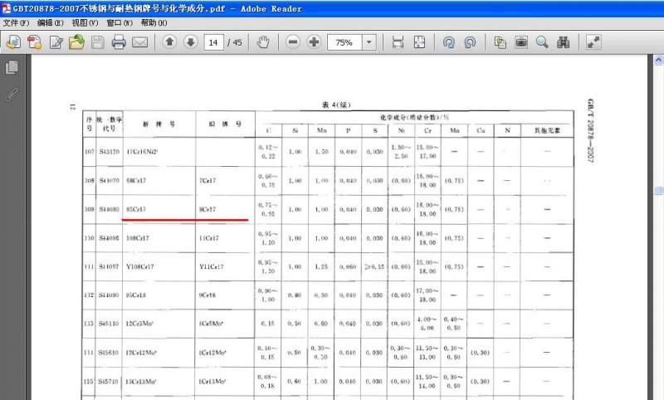The height and width of the screenshot is (400, 664).
Task: Open the sign and edit document tool
Action: pyautogui.click(x=56, y=41)
